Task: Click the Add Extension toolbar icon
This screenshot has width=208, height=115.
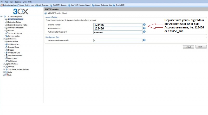Action: click(36, 5)
